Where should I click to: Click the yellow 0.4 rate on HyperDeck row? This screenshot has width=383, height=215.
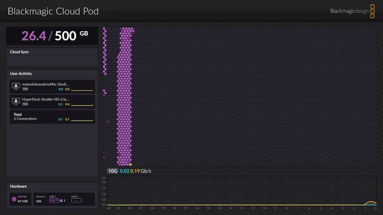(x=67, y=104)
